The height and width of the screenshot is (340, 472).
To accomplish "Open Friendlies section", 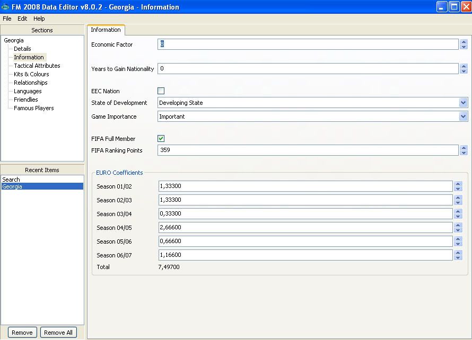I will (26, 100).
